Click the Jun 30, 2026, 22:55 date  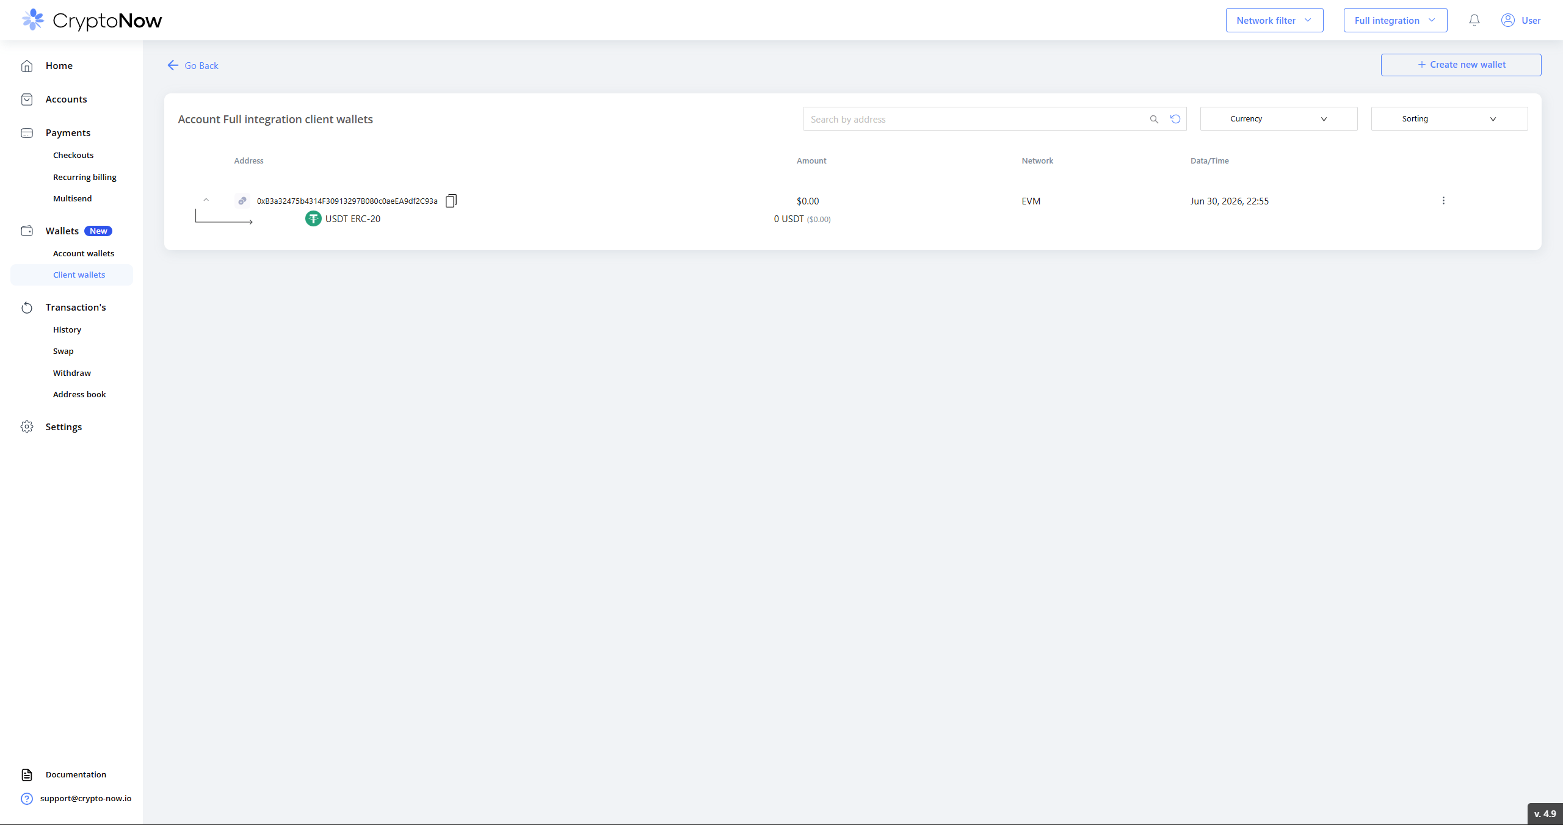tap(1230, 201)
